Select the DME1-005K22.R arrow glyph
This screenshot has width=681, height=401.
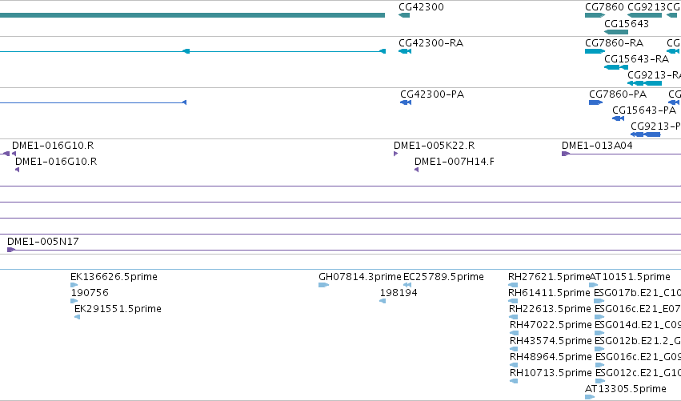click(395, 154)
